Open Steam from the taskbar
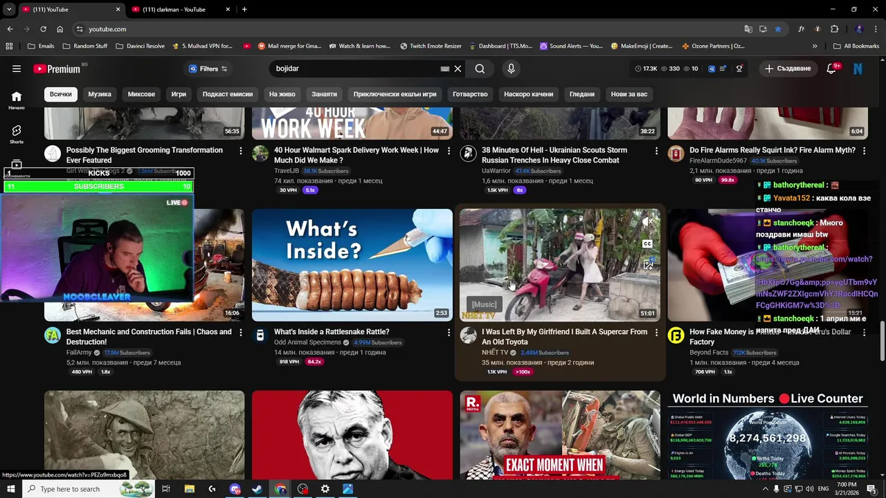Screen dimensions: 886x498 (257, 489)
